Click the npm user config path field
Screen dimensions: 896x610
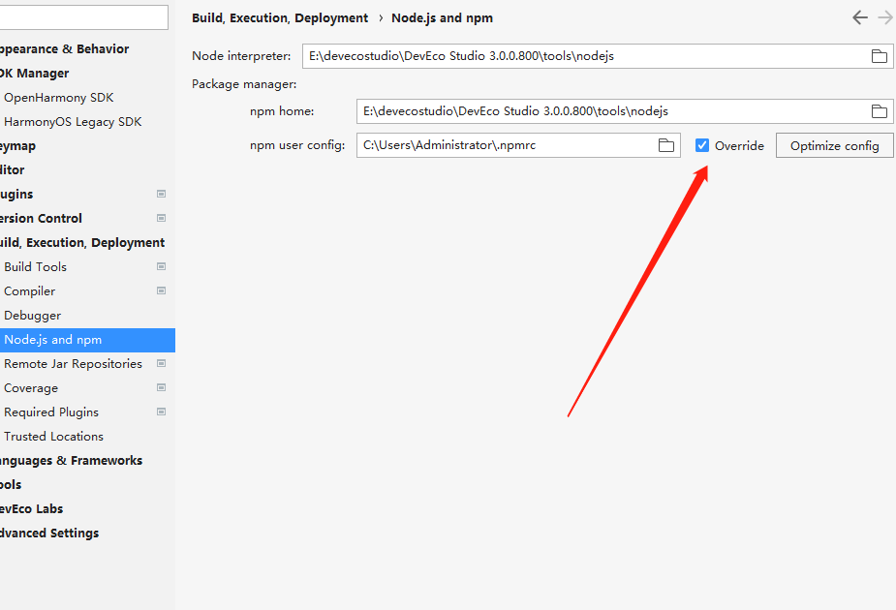[504, 145]
